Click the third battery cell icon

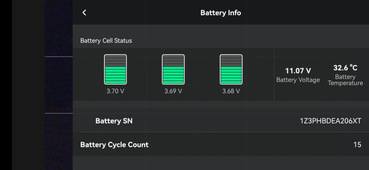click(231, 69)
